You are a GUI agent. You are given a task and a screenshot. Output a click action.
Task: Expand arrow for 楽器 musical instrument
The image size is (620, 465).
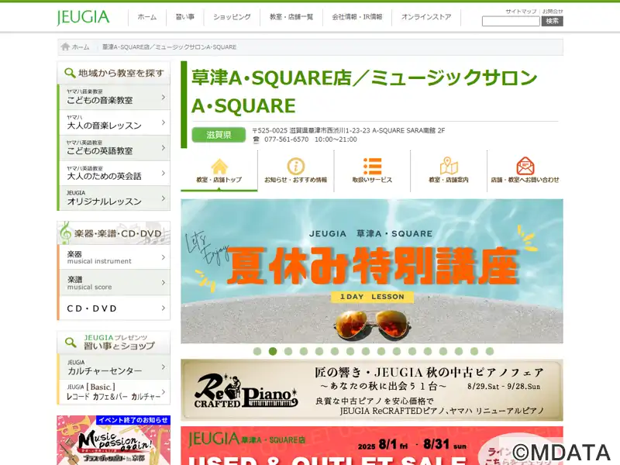pyautogui.click(x=164, y=257)
